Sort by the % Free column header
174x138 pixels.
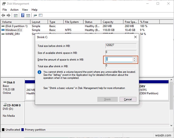[149, 22]
